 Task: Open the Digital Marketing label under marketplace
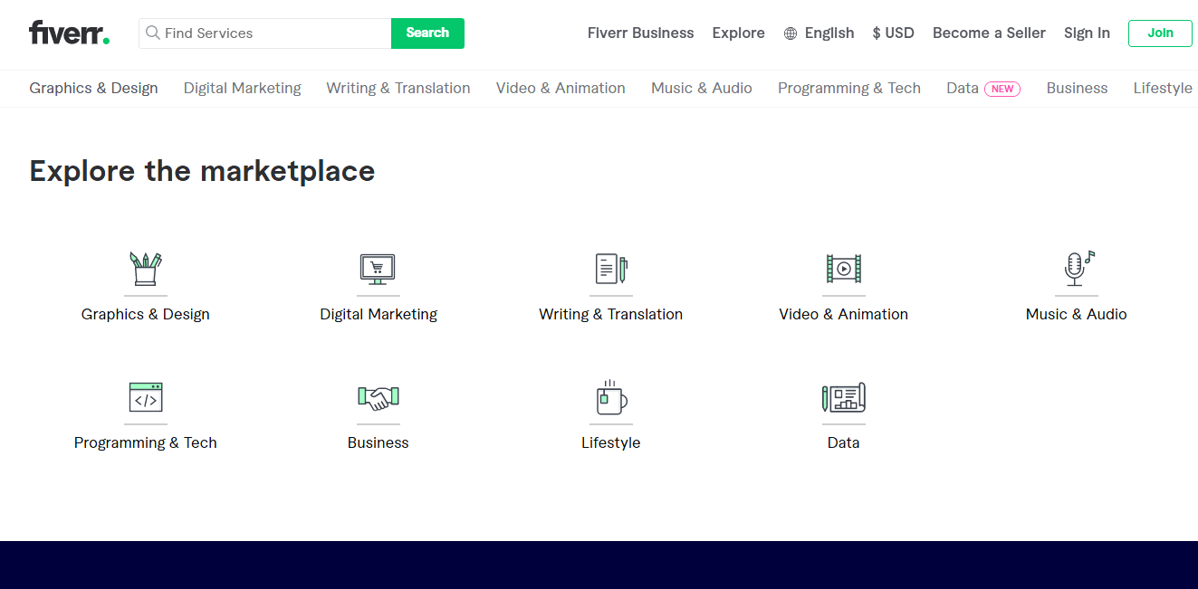(379, 315)
